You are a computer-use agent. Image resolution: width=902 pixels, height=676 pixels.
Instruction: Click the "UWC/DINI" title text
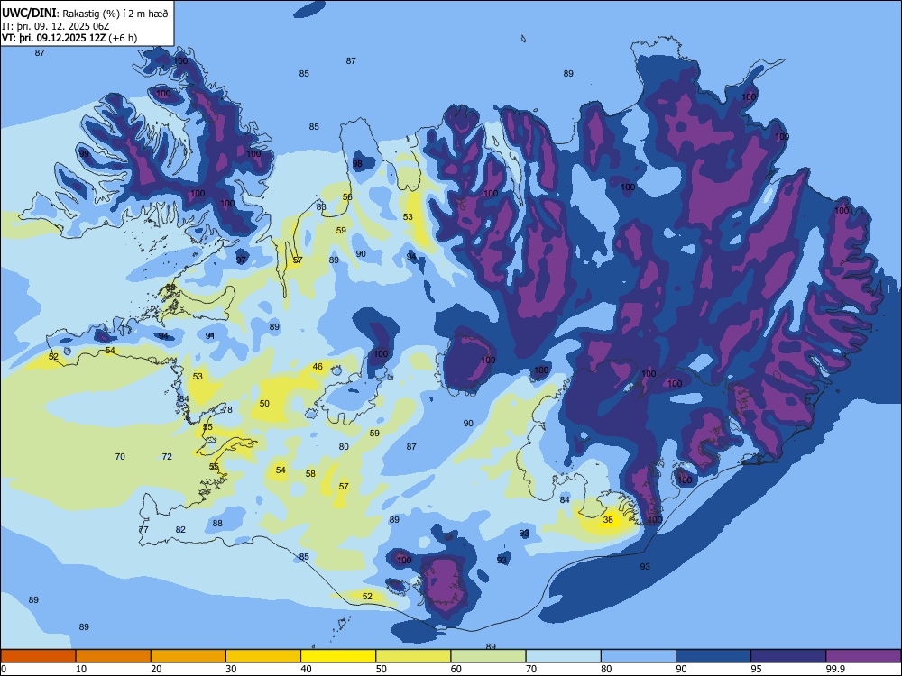pyautogui.click(x=29, y=14)
